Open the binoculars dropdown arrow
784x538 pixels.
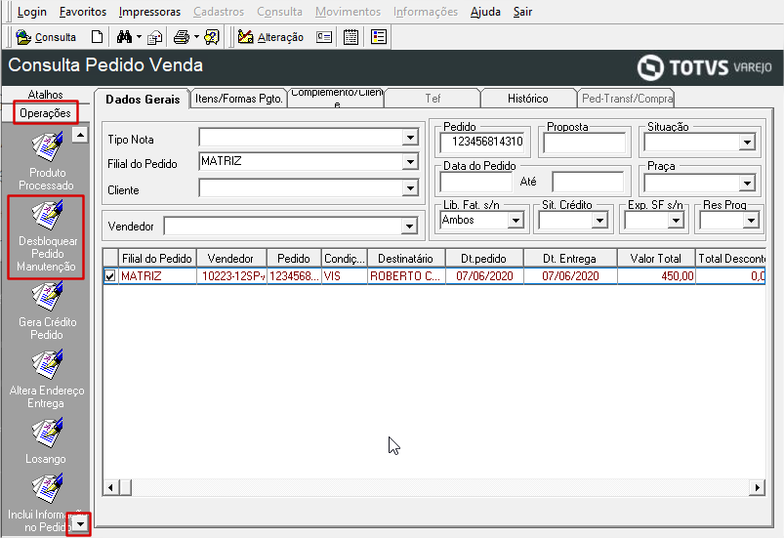[139, 37]
